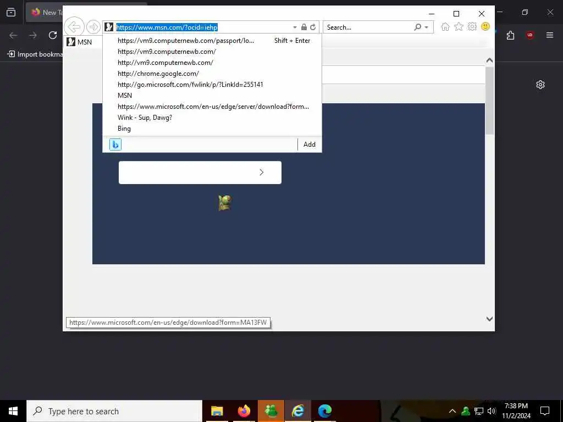This screenshot has height=422, width=563.
Task: Select the chrome.google.com suggestion
Action: coord(212,74)
